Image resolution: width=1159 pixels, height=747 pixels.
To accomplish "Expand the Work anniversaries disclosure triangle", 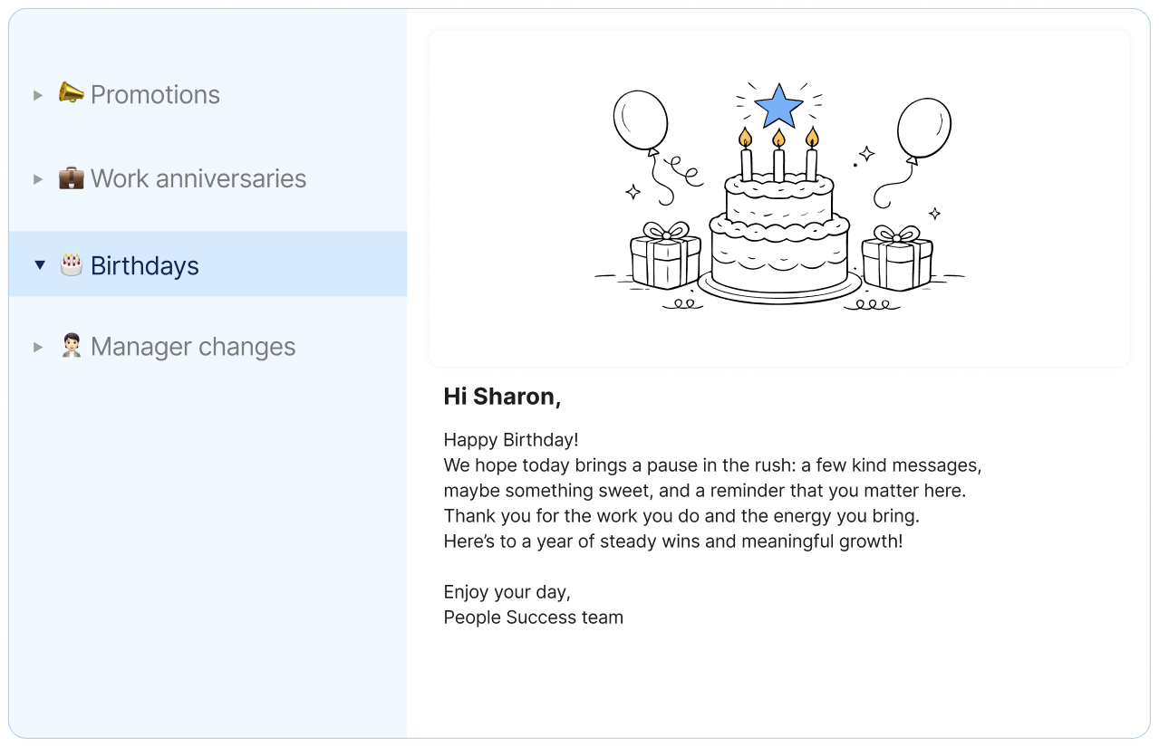I will [38, 179].
